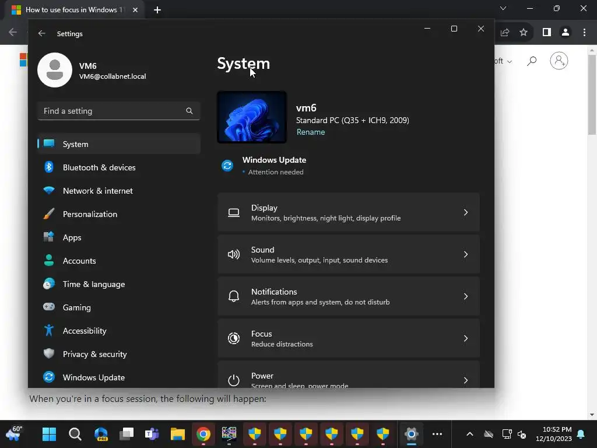Click the Privacy & security shield icon
This screenshot has width=597, height=448.
[49, 354]
